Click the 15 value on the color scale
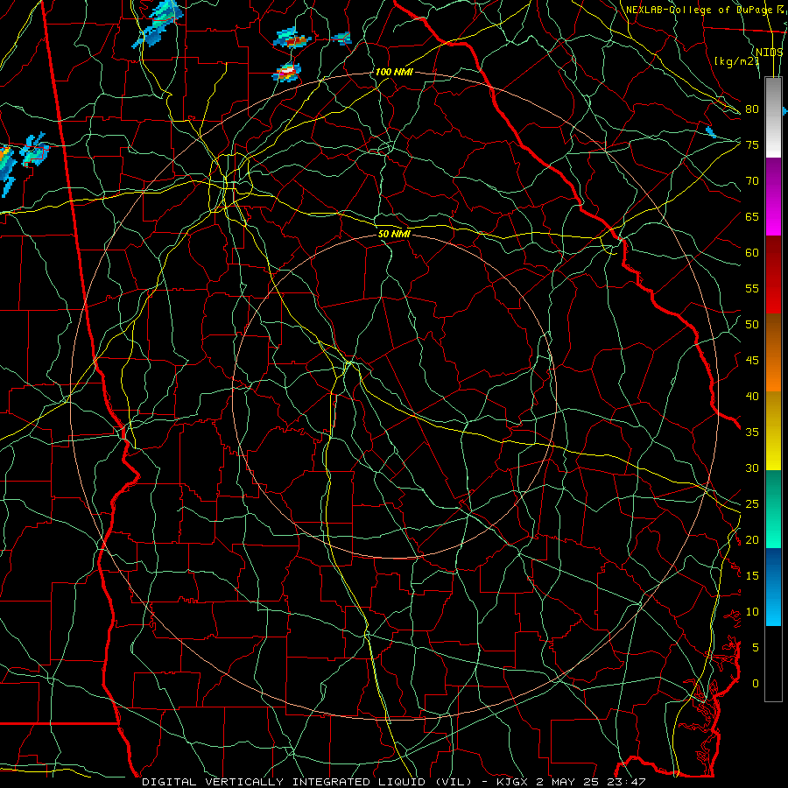Screen dimensions: 788x788 [x=752, y=576]
